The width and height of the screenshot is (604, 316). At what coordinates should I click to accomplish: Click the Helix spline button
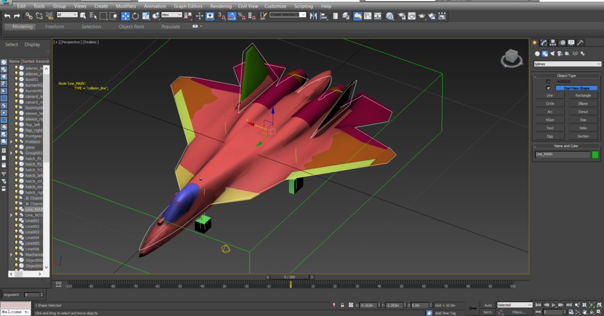click(x=583, y=128)
